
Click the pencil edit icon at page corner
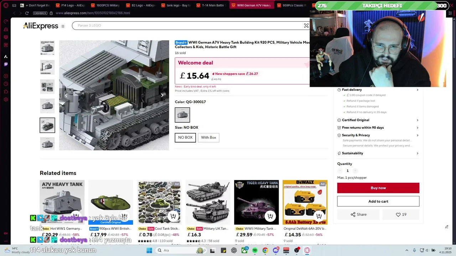(446, 227)
